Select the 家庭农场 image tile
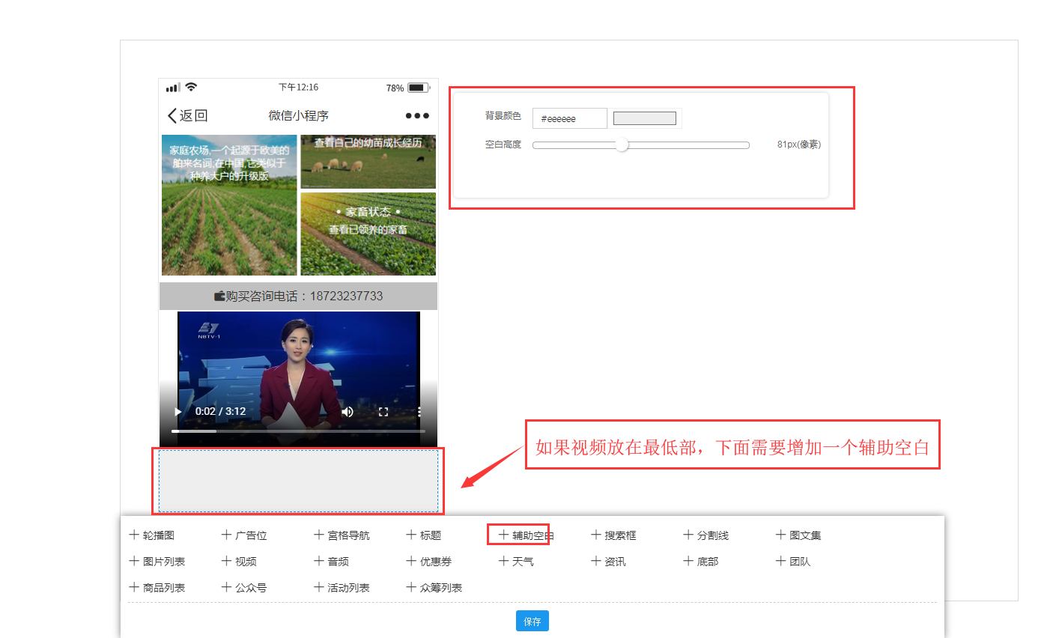The width and height of the screenshot is (1059, 638). 229,205
